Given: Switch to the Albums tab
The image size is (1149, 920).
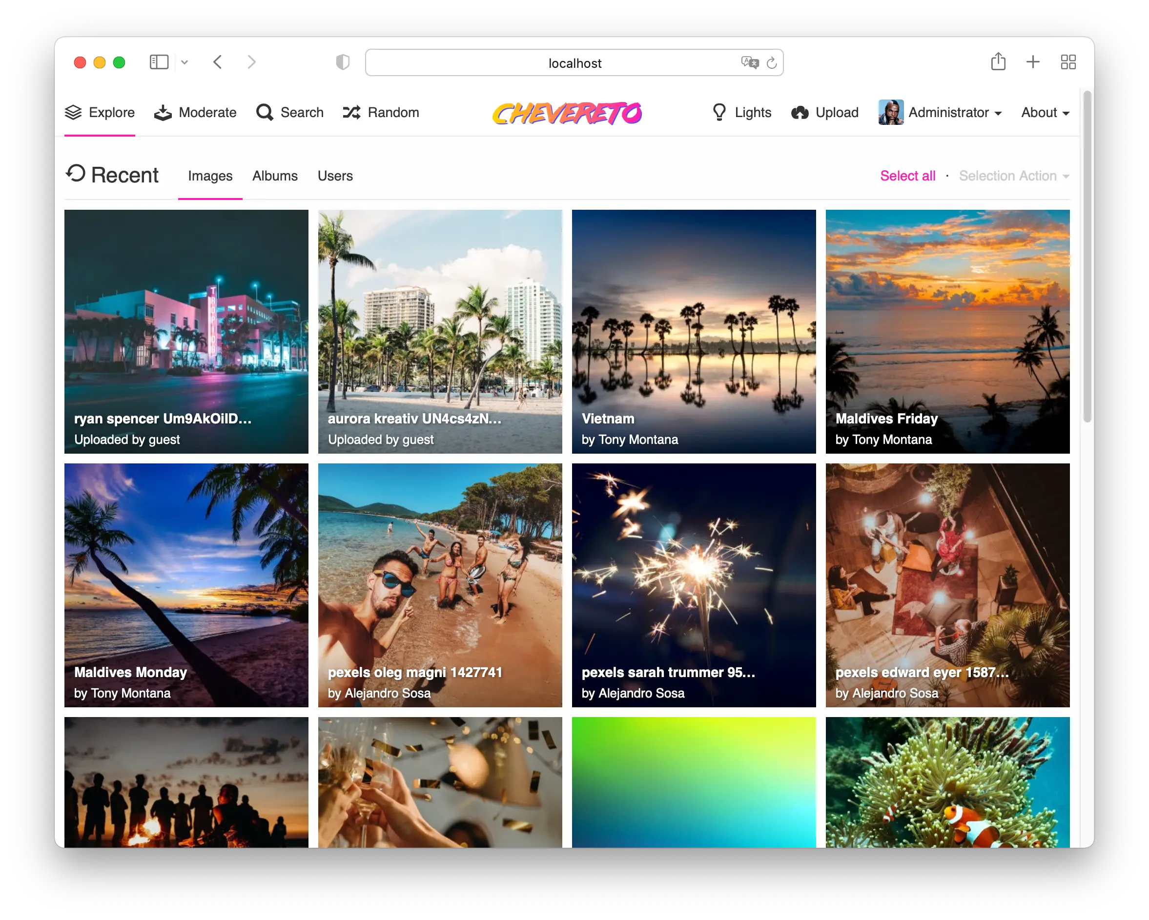Looking at the screenshot, I should [274, 176].
